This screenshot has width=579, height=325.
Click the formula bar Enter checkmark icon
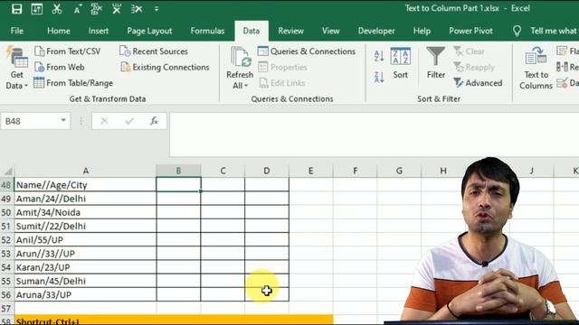point(129,121)
